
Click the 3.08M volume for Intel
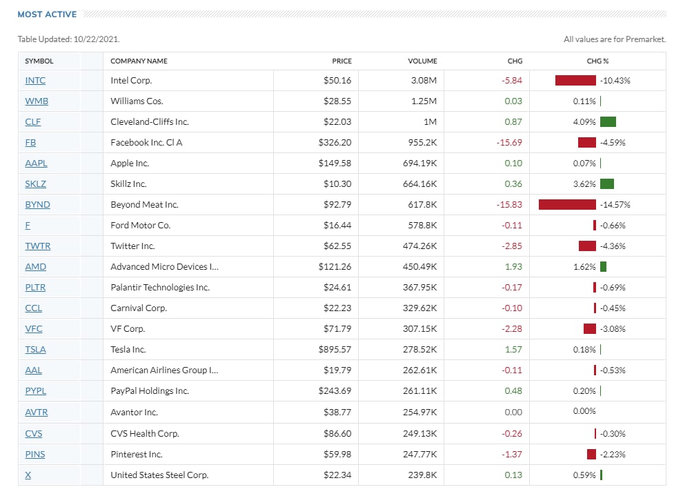pyautogui.click(x=424, y=81)
